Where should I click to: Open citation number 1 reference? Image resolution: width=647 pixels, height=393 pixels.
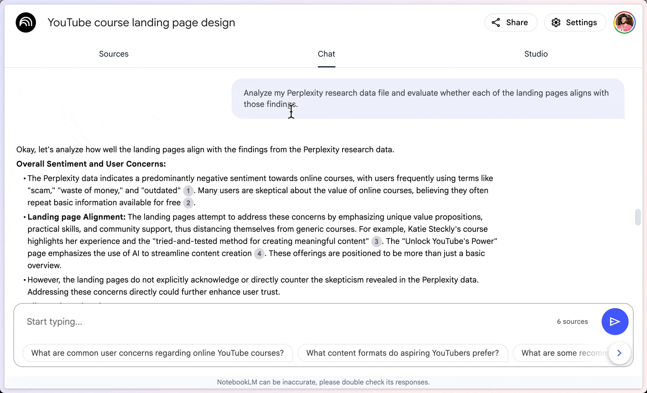point(188,191)
